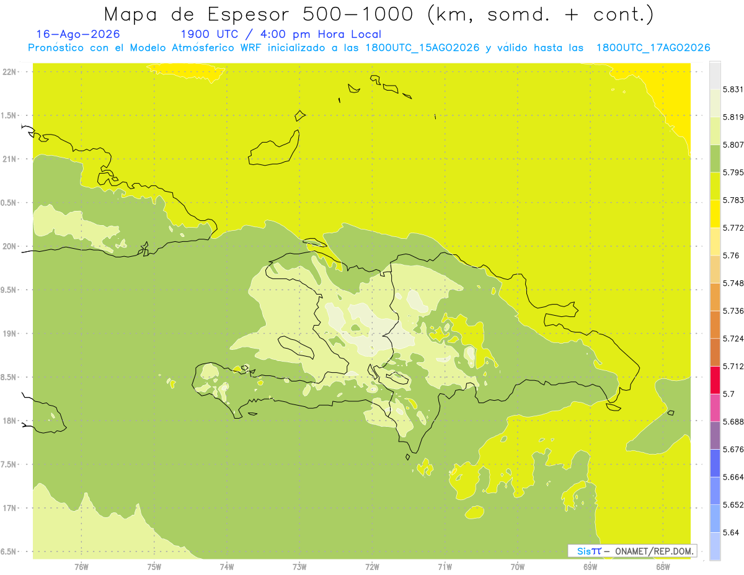Click the legend value 5.7
The width and height of the screenshot is (744, 575).
click(728, 394)
